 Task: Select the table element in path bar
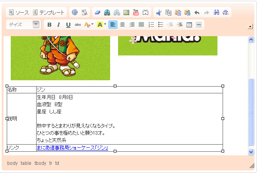(26, 163)
